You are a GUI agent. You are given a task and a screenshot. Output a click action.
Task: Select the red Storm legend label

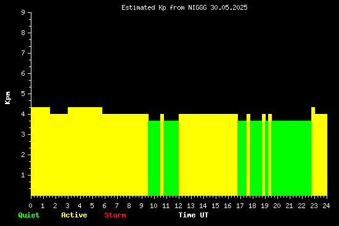click(115, 215)
